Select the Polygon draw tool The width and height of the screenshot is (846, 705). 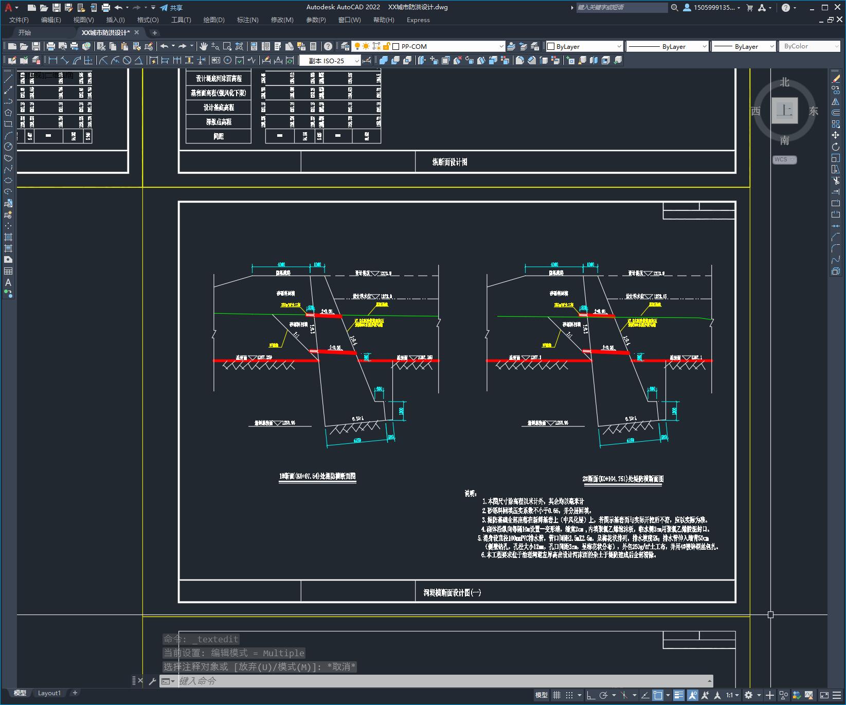[x=8, y=113]
